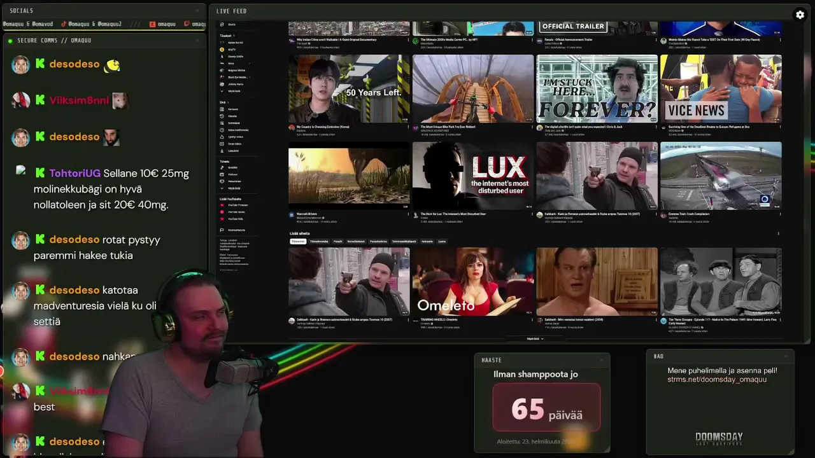Image resolution: width=815 pixels, height=458 pixels.
Task: Open the Magnus Midtbø subscription in the sidebar
Action: [x=232, y=70]
